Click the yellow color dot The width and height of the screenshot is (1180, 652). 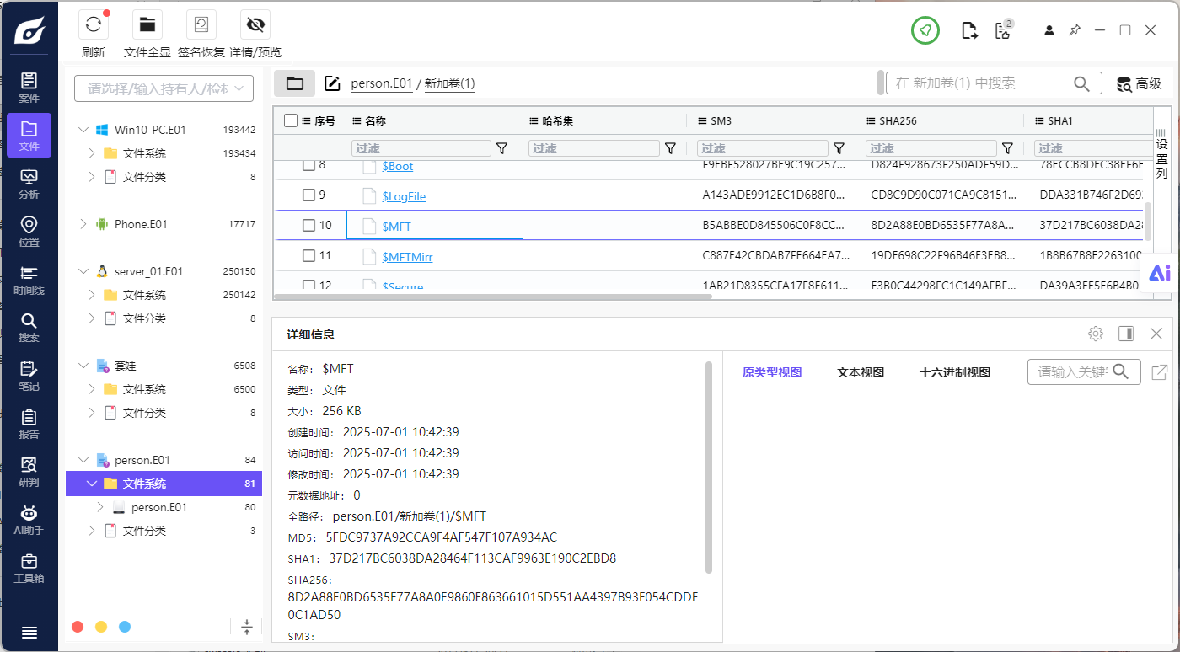tap(101, 627)
